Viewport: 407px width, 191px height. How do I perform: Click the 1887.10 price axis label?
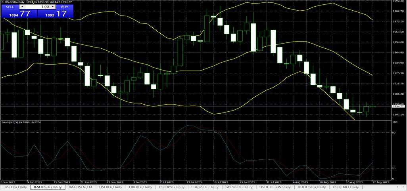tap(397, 115)
